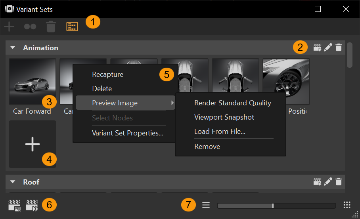The width and height of the screenshot is (360, 219).
Task: Select Render Standard Quality in submenu
Action: point(233,103)
